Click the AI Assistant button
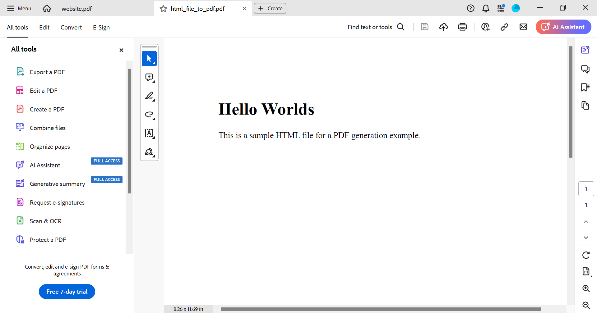 click(x=563, y=27)
